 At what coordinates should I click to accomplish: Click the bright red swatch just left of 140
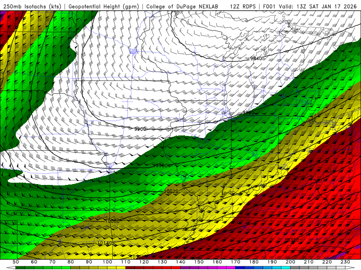[176, 268]
